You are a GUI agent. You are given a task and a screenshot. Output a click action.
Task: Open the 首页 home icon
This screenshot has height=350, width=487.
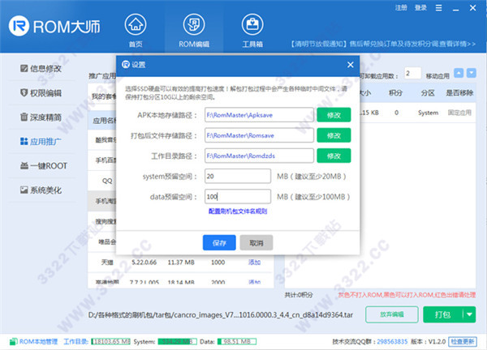point(136,24)
